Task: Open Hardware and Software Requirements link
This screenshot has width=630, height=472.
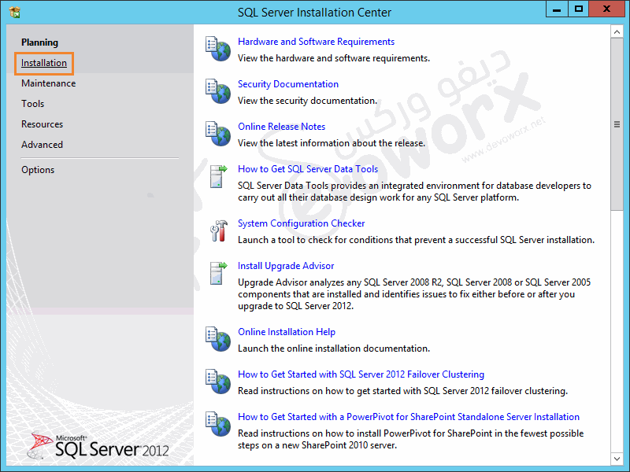Action: [316, 42]
